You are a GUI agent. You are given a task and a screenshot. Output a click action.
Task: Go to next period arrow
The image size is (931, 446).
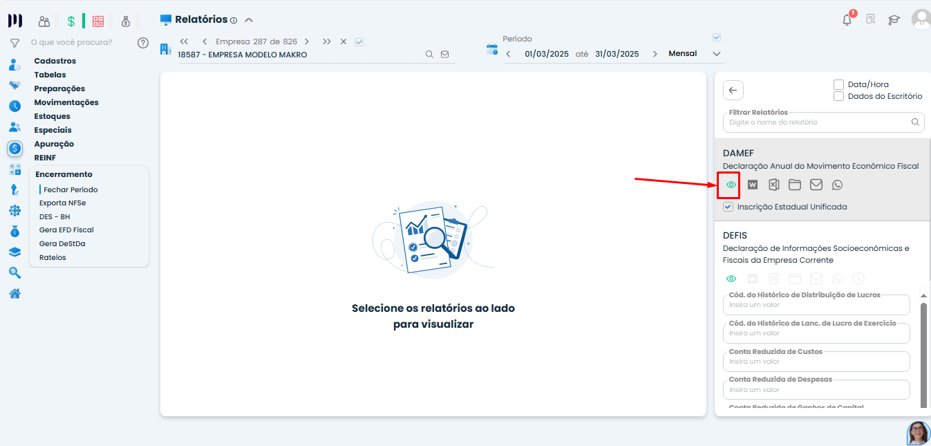coord(655,54)
